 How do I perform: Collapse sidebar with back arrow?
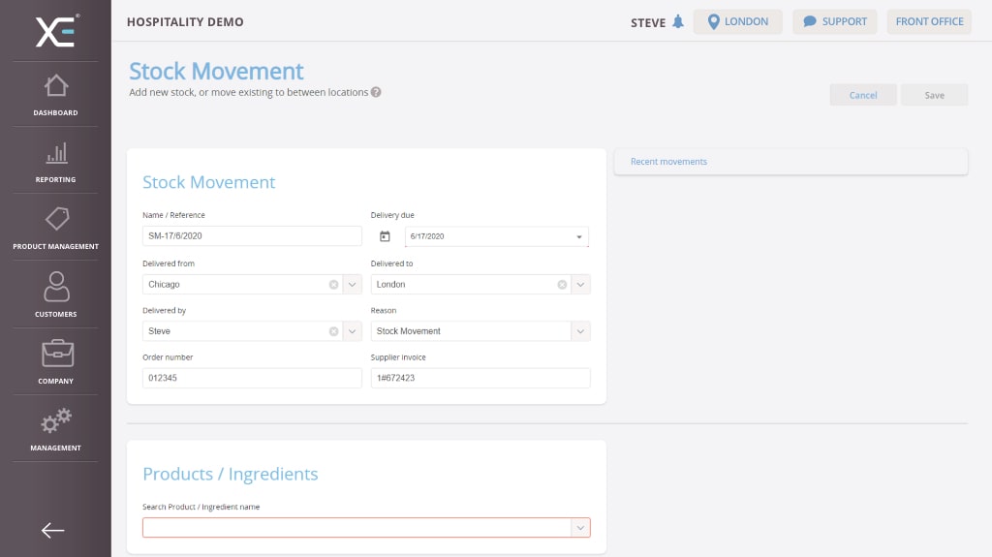(x=52, y=530)
